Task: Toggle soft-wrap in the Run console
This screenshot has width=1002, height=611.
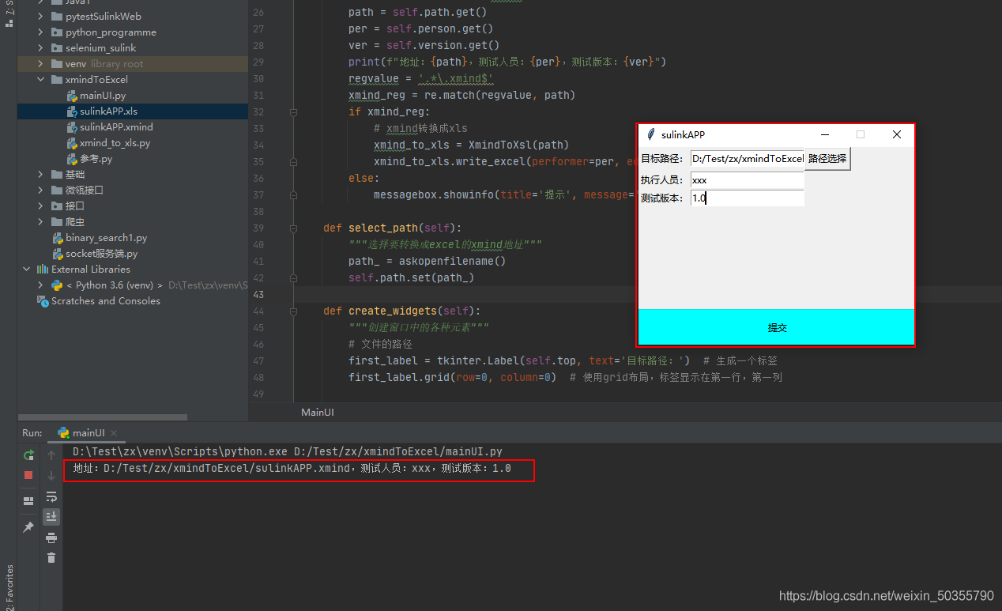Action: [51, 496]
